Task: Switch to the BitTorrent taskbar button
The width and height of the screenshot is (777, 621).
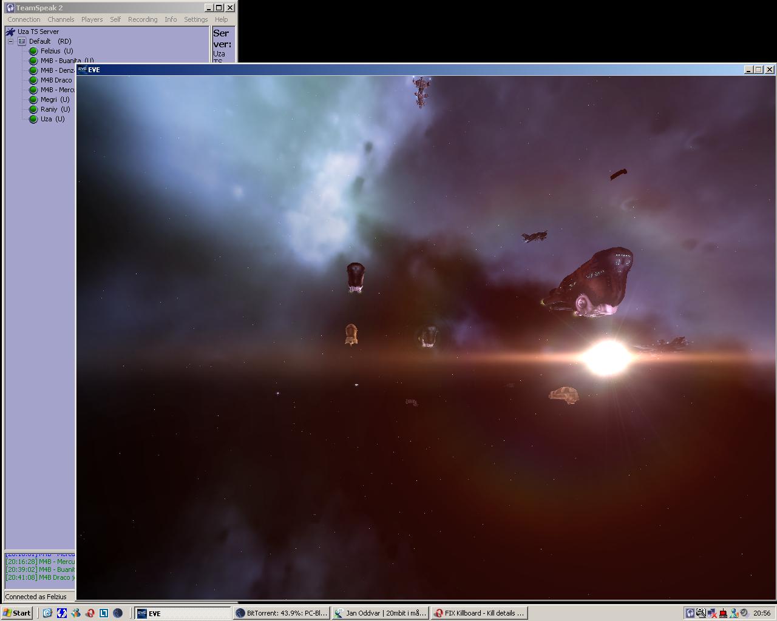Action: [282, 613]
